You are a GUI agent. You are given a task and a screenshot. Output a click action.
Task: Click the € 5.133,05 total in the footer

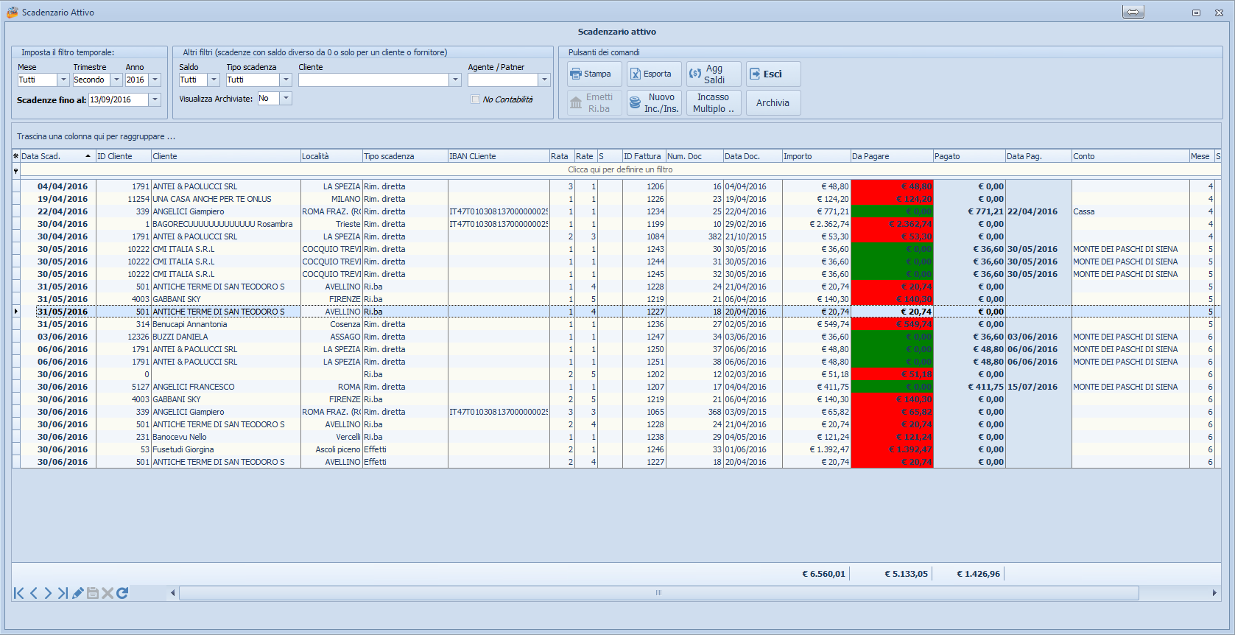pyautogui.click(x=906, y=574)
